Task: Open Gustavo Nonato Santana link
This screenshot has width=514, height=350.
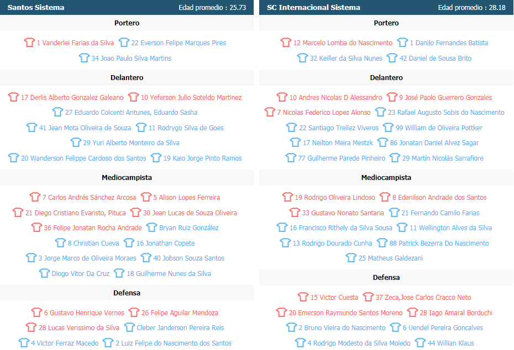Action: [x=343, y=213]
